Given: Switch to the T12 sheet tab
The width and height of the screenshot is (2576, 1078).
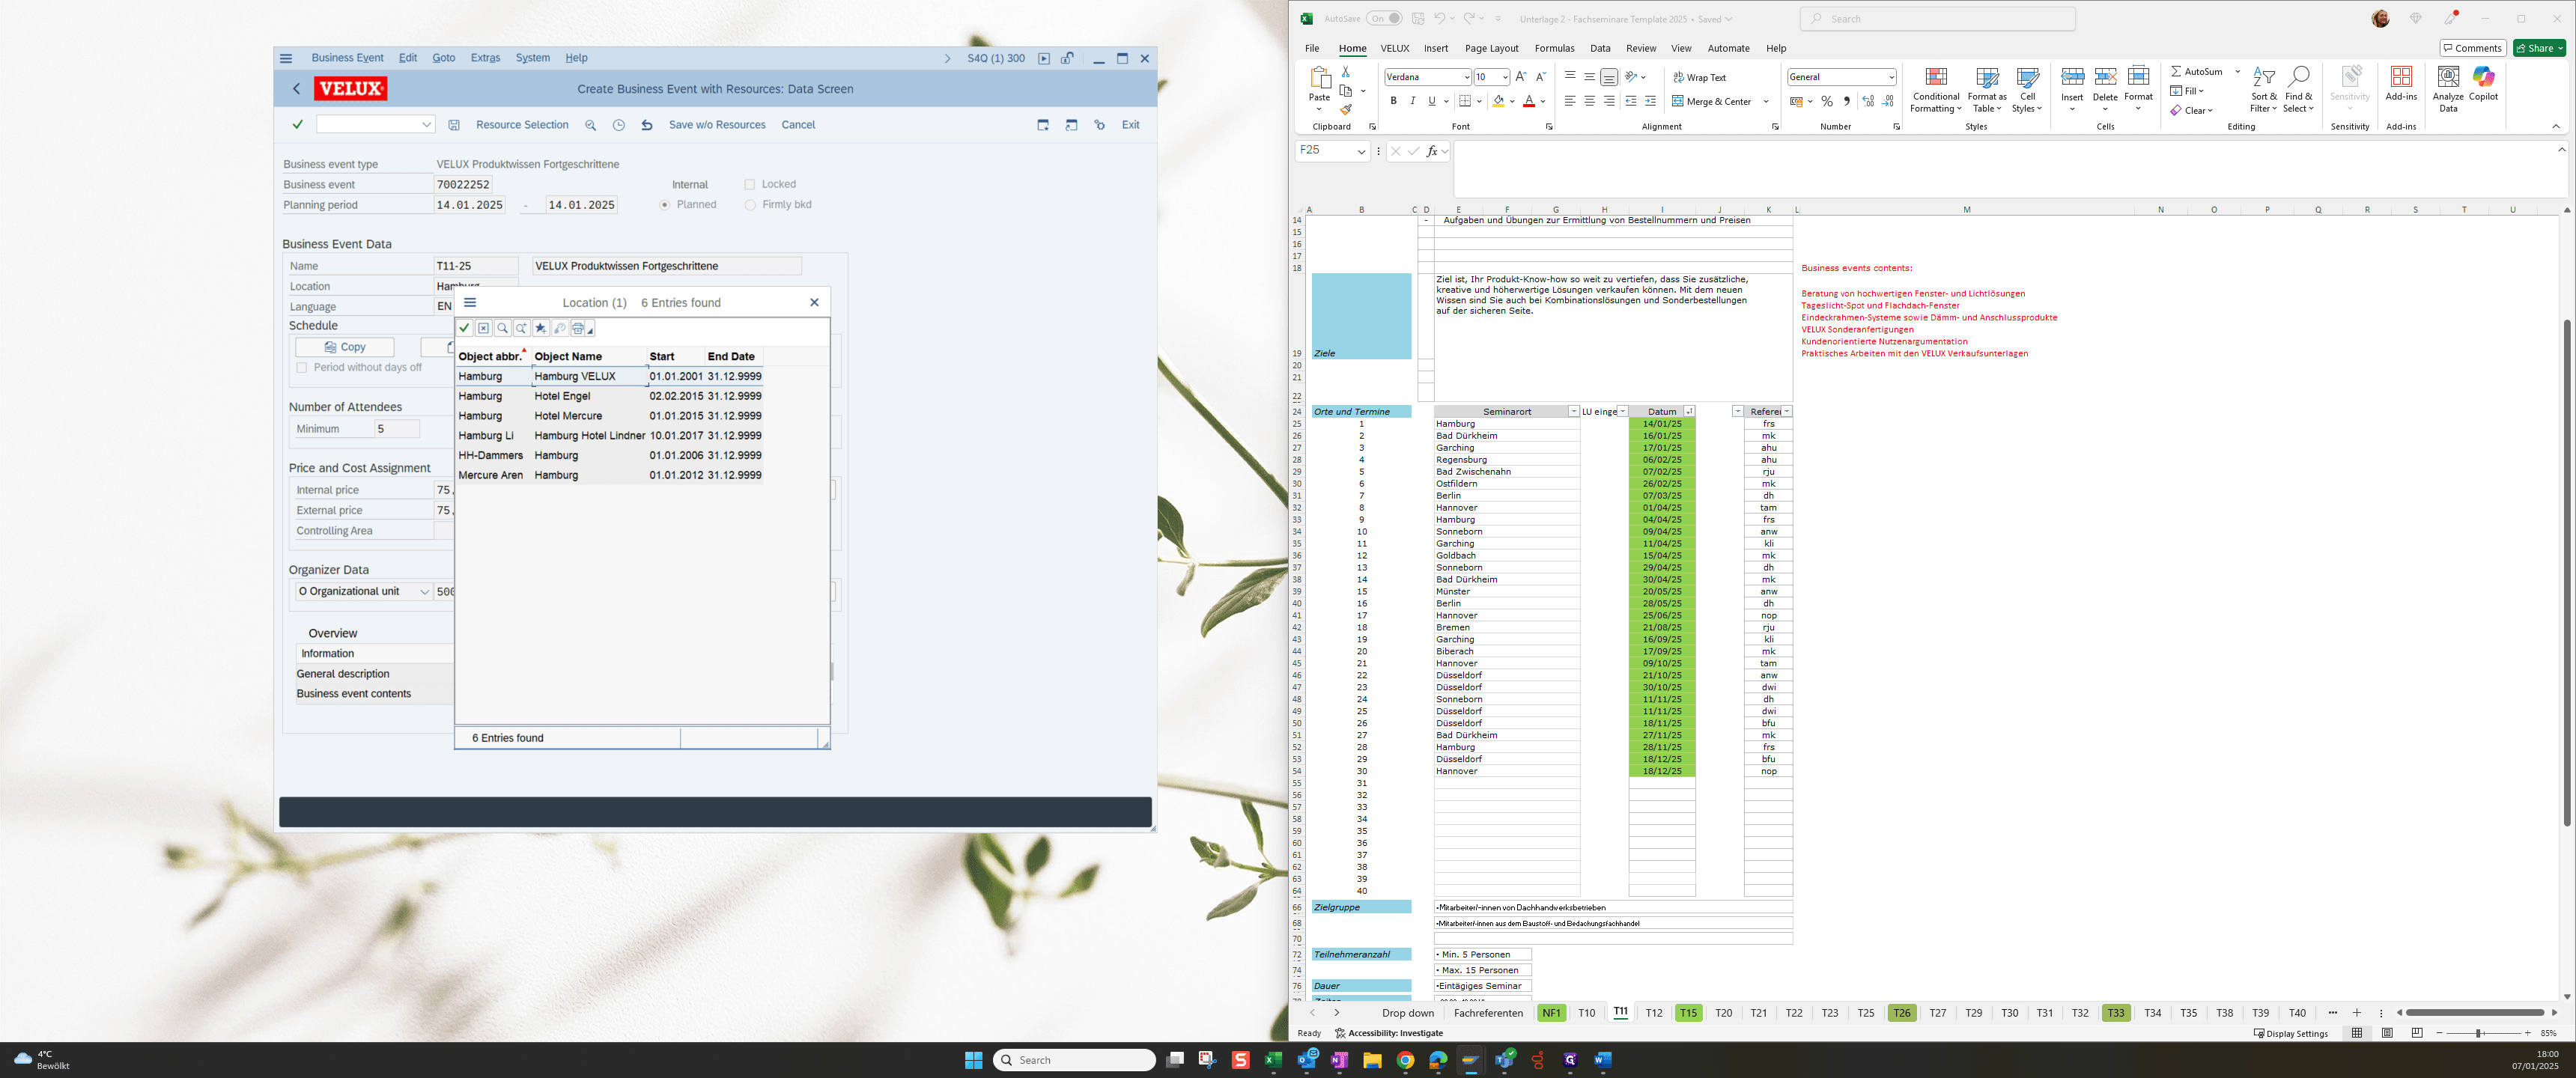Looking at the screenshot, I should pyautogui.click(x=1654, y=1013).
